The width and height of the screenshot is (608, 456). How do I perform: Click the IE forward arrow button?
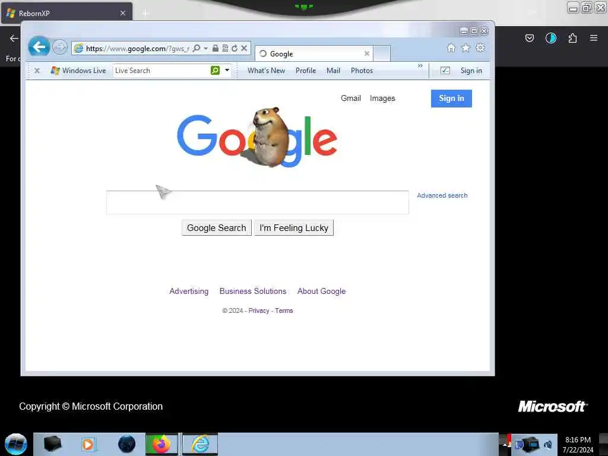point(60,47)
